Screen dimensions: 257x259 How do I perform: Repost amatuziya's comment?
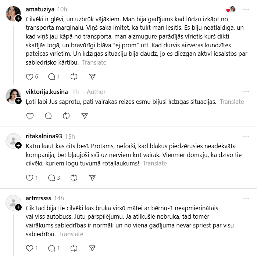74,77
